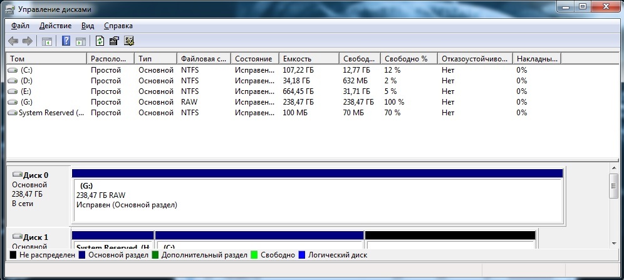Select the (E:) volume row name
This screenshot has height=280, width=624.
26,91
